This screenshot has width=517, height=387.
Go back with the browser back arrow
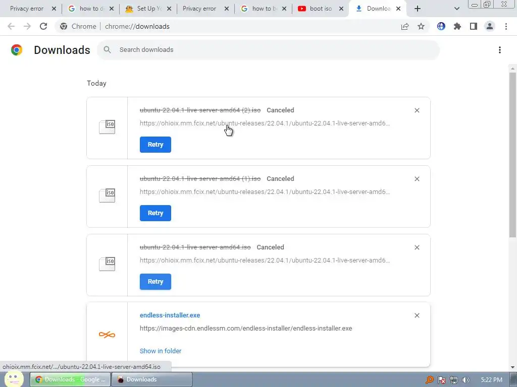pyautogui.click(x=11, y=26)
